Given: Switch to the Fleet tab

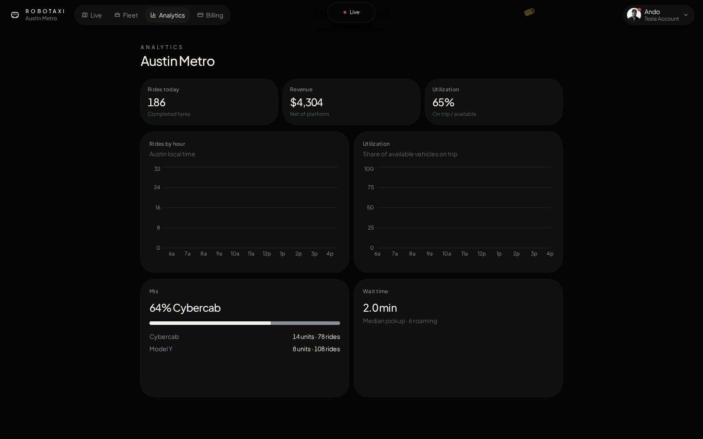Looking at the screenshot, I should (126, 15).
